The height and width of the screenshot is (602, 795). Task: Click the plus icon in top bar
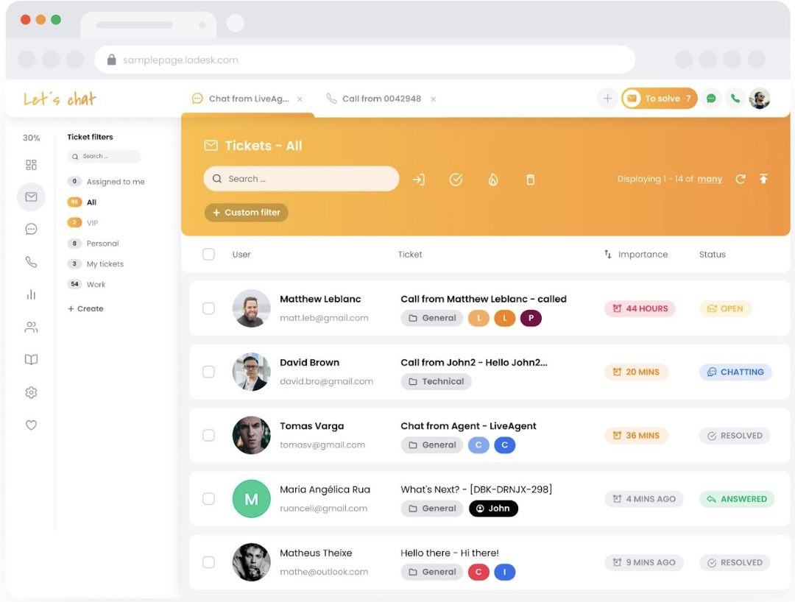607,99
